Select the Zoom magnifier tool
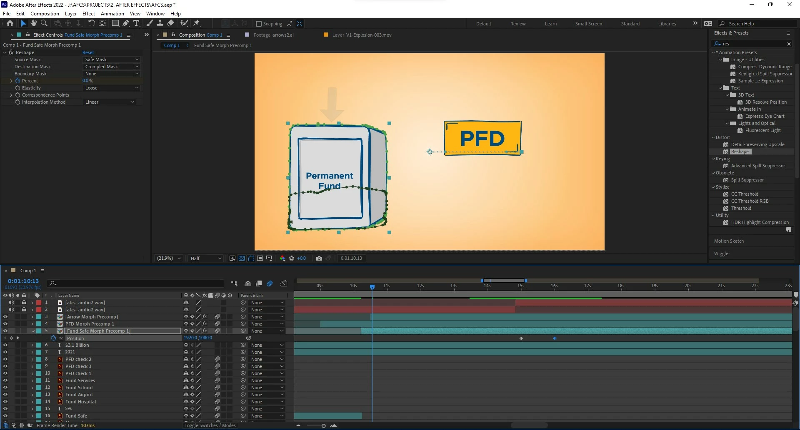Image resolution: width=800 pixels, height=430 pixels. tap(44, 23)
